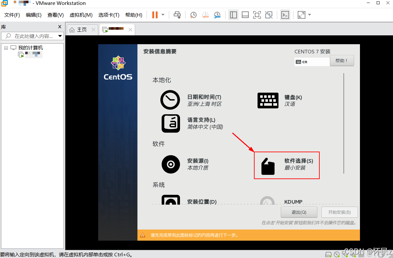The height and width of the screenshot is (258, 393).
Task: Take a snapshot with the clock icon
Action: (193, 15)
